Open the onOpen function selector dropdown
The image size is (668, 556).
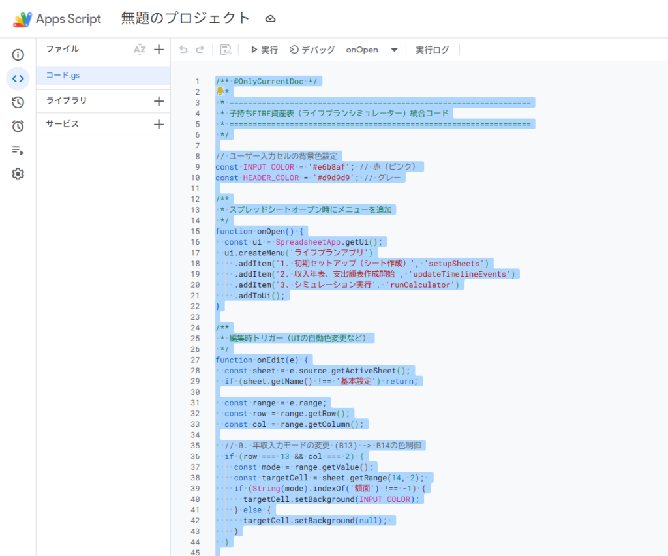[372, 50]
